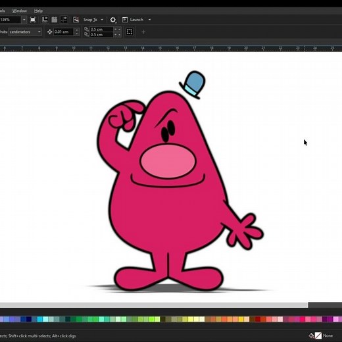Click the 139% zoom level field
This screenshot has width=342, height=342.
[x=10, y=20]
